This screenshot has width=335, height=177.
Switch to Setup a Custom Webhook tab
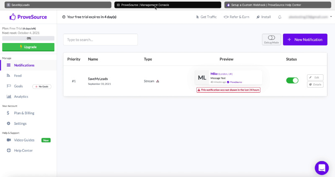[278, 5]
